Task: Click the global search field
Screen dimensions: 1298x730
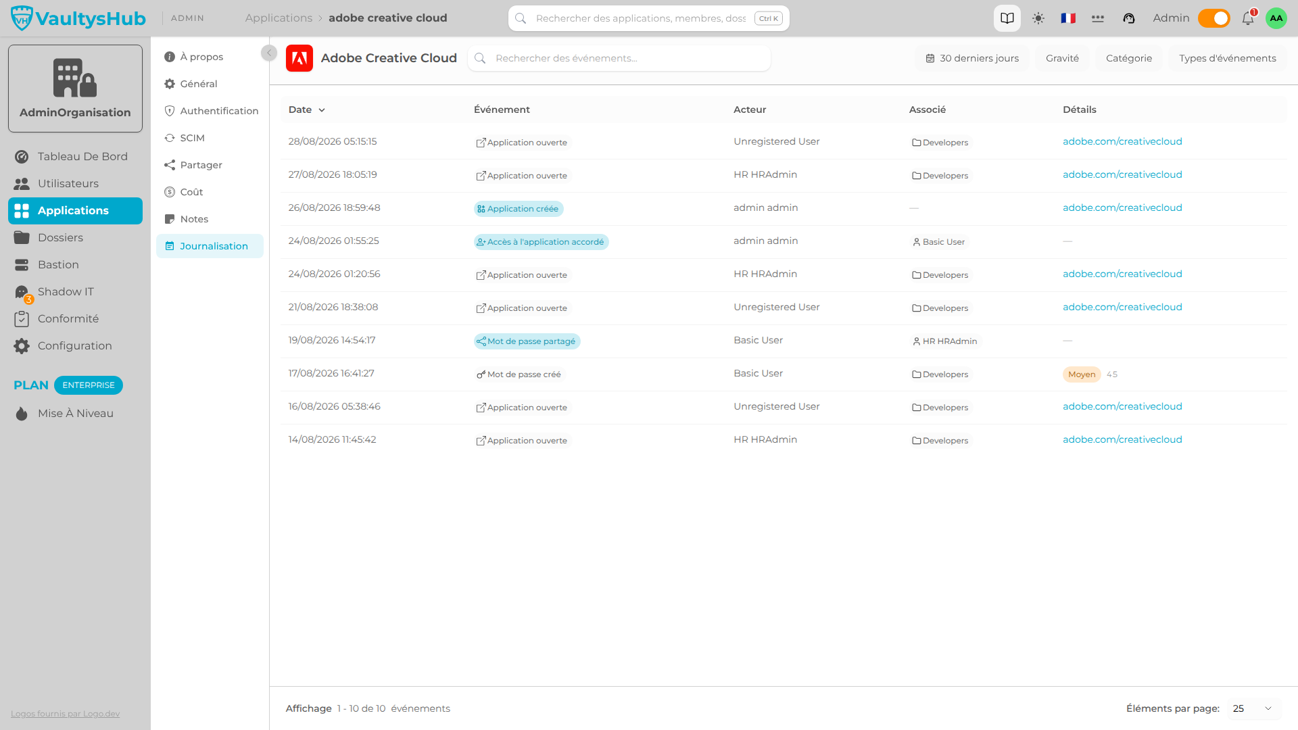Action: coord(648,18)
